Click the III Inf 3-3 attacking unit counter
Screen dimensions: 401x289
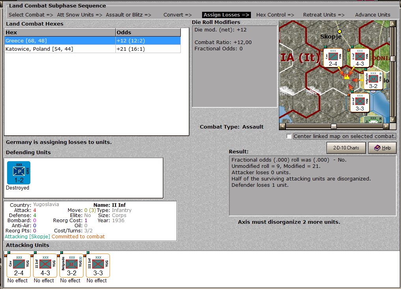click(98, 265)
